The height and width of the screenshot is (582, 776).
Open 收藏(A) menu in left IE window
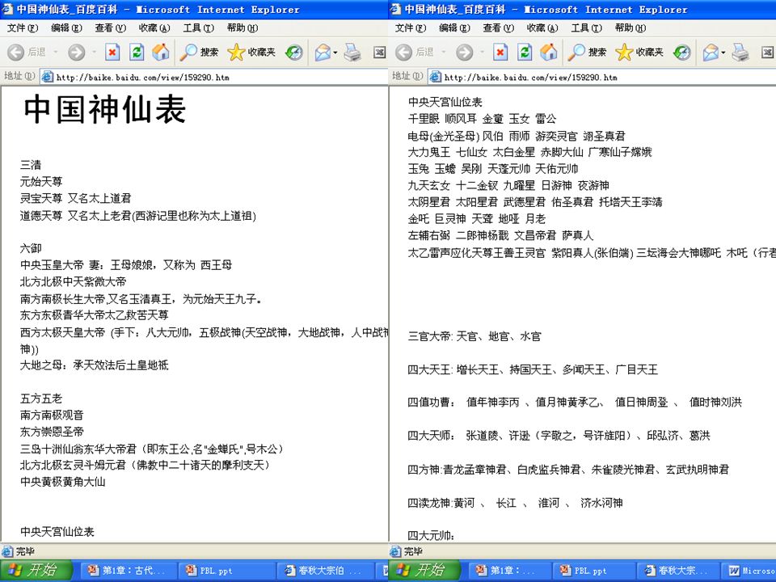click(154, 28)
